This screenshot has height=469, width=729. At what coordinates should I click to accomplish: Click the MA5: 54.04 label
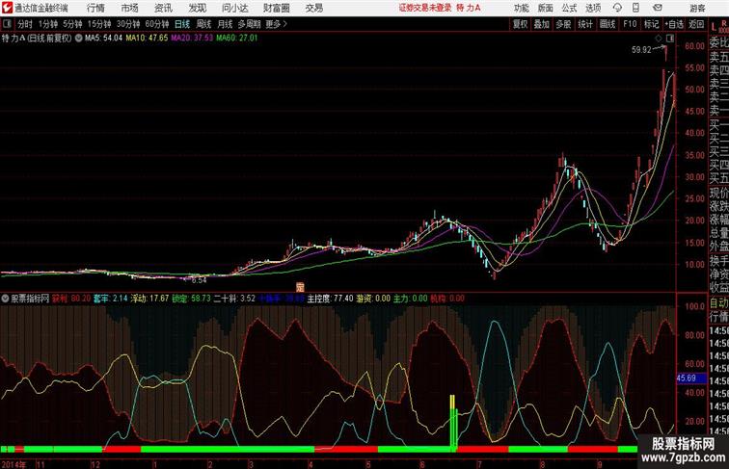103,39
